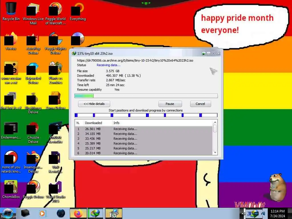The image size is (292, 219).
Task: Select connection row 6 with 20.014 MB
Action: (144, 153)
